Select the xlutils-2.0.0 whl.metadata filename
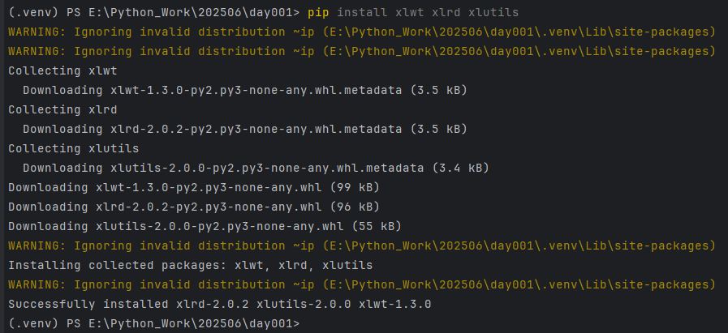Screen dimensions: 728x333 pyautogui.click(x=267, y=169)
